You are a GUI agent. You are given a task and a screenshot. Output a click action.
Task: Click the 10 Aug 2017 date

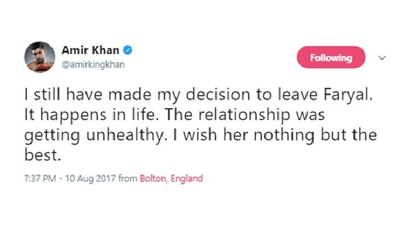91,178
